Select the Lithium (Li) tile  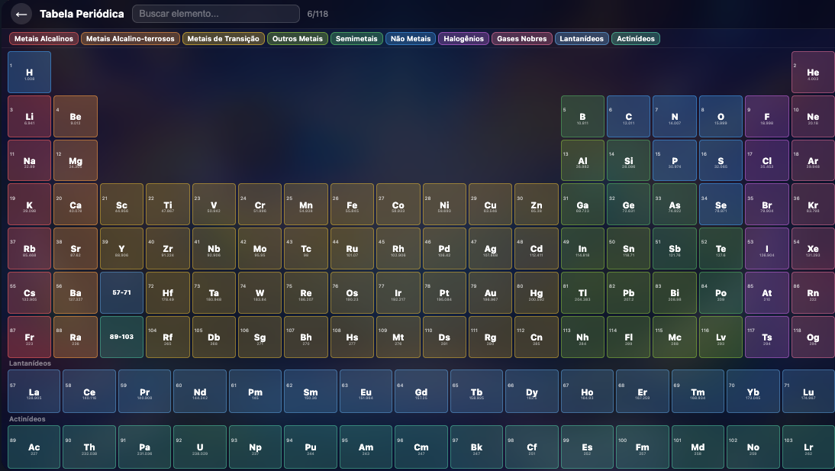[29, 117]
